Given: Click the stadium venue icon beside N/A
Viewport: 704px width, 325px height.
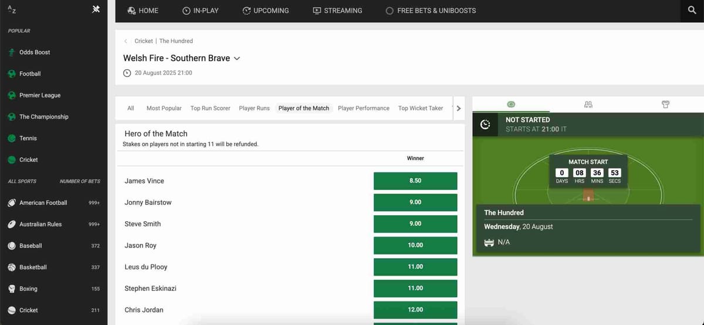Looking at the screenshot, I should tap(489, 242).
